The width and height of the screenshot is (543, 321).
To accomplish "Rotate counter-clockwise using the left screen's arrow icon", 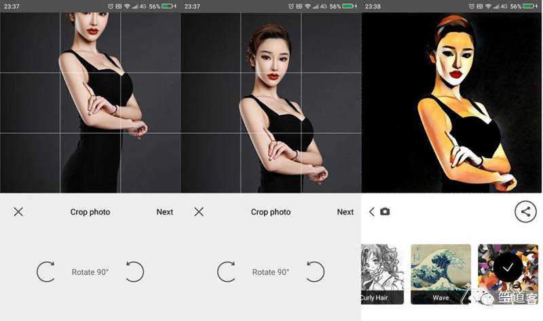I will 134,271.
